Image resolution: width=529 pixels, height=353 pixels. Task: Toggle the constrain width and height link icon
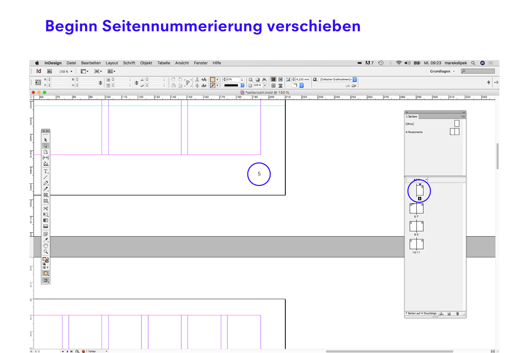coord(101,83)
